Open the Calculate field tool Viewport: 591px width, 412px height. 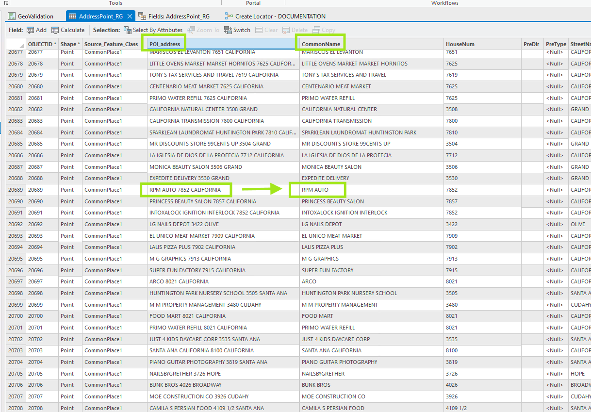[68, 30]
